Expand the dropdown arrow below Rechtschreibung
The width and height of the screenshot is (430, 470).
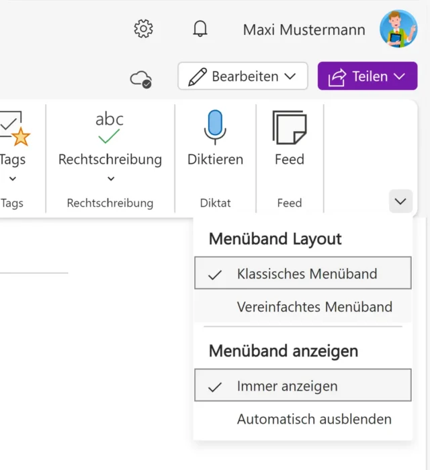(x=111, y=179)
